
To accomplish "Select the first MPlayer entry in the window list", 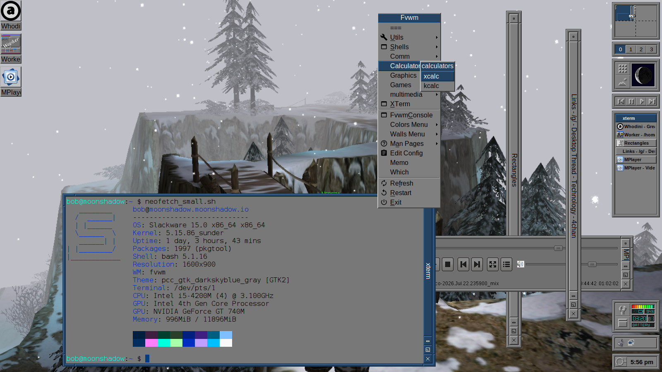I will pos(636,160).
